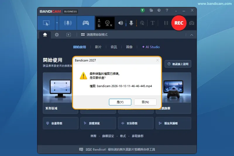Open the screen recording mode dropdown arrow
The image size is (234, 156).
click(x=57, y=23)
